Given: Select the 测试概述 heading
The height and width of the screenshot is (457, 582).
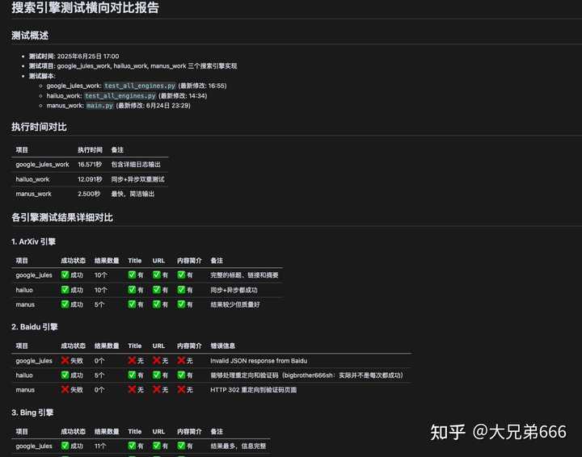Looking at the screenshot, I should click(x=30, y=36).
